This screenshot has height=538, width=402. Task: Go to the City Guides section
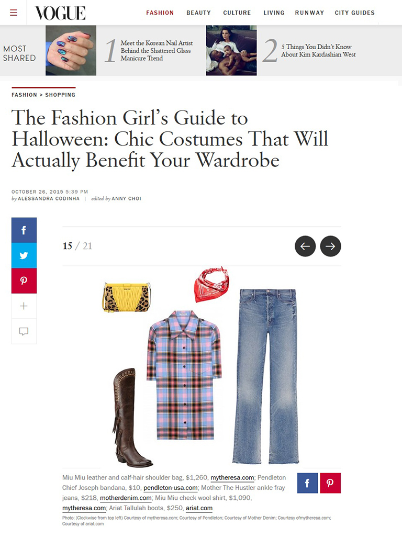(354, 13)
